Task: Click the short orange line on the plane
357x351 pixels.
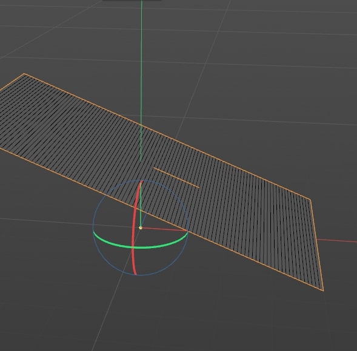Action: [176, 178]
